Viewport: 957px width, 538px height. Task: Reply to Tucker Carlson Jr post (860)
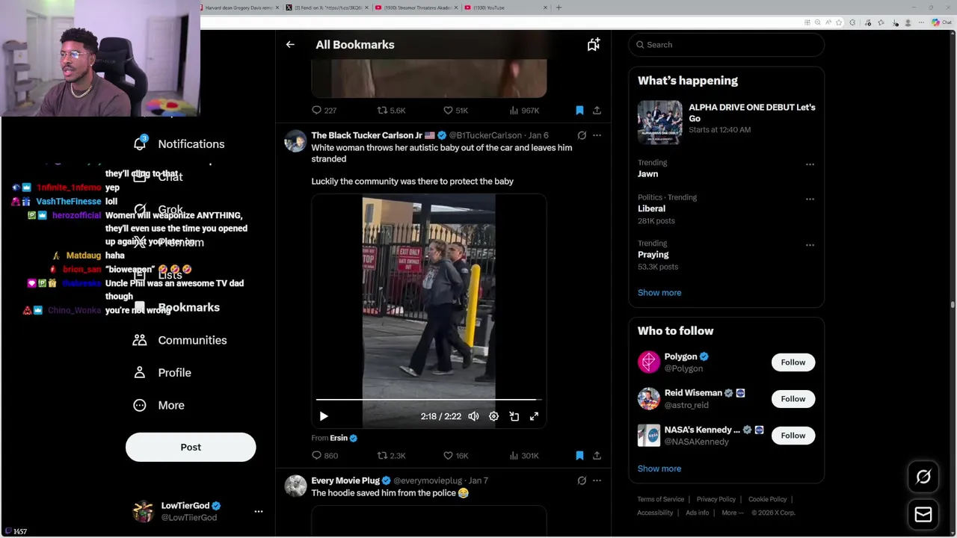coord(324,455)
